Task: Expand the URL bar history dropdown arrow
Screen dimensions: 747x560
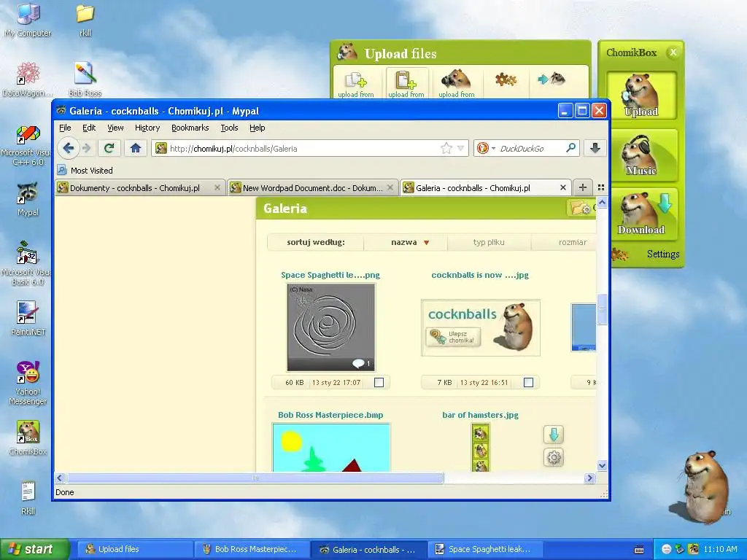Action: pos(461,148)
